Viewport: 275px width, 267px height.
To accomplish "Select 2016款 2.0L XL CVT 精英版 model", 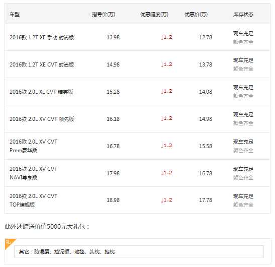I will (41, 92).
